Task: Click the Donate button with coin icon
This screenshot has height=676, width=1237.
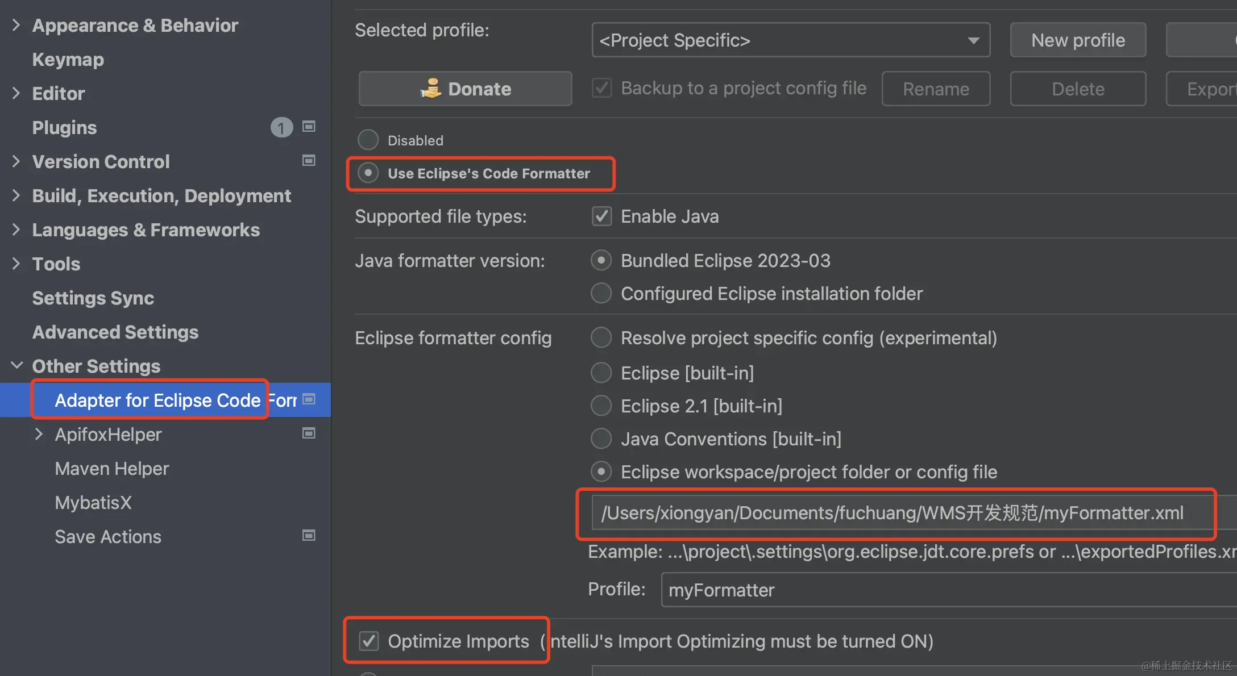Action: [465, 89]
